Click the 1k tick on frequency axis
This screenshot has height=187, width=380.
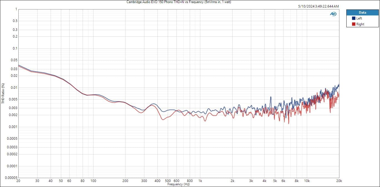200,181
